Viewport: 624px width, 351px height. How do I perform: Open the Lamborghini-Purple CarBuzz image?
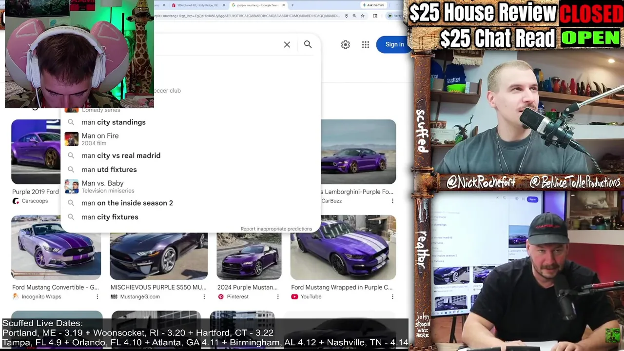[358, 152]
